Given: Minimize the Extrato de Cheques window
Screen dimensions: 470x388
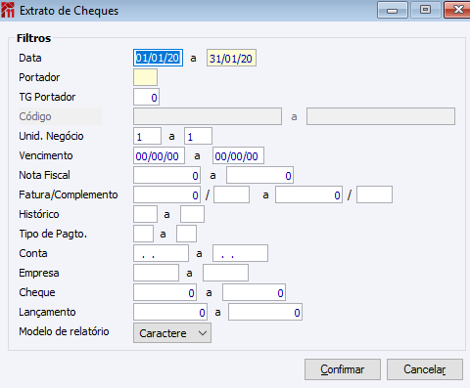Looking at the screenshot, I should 393,10.
